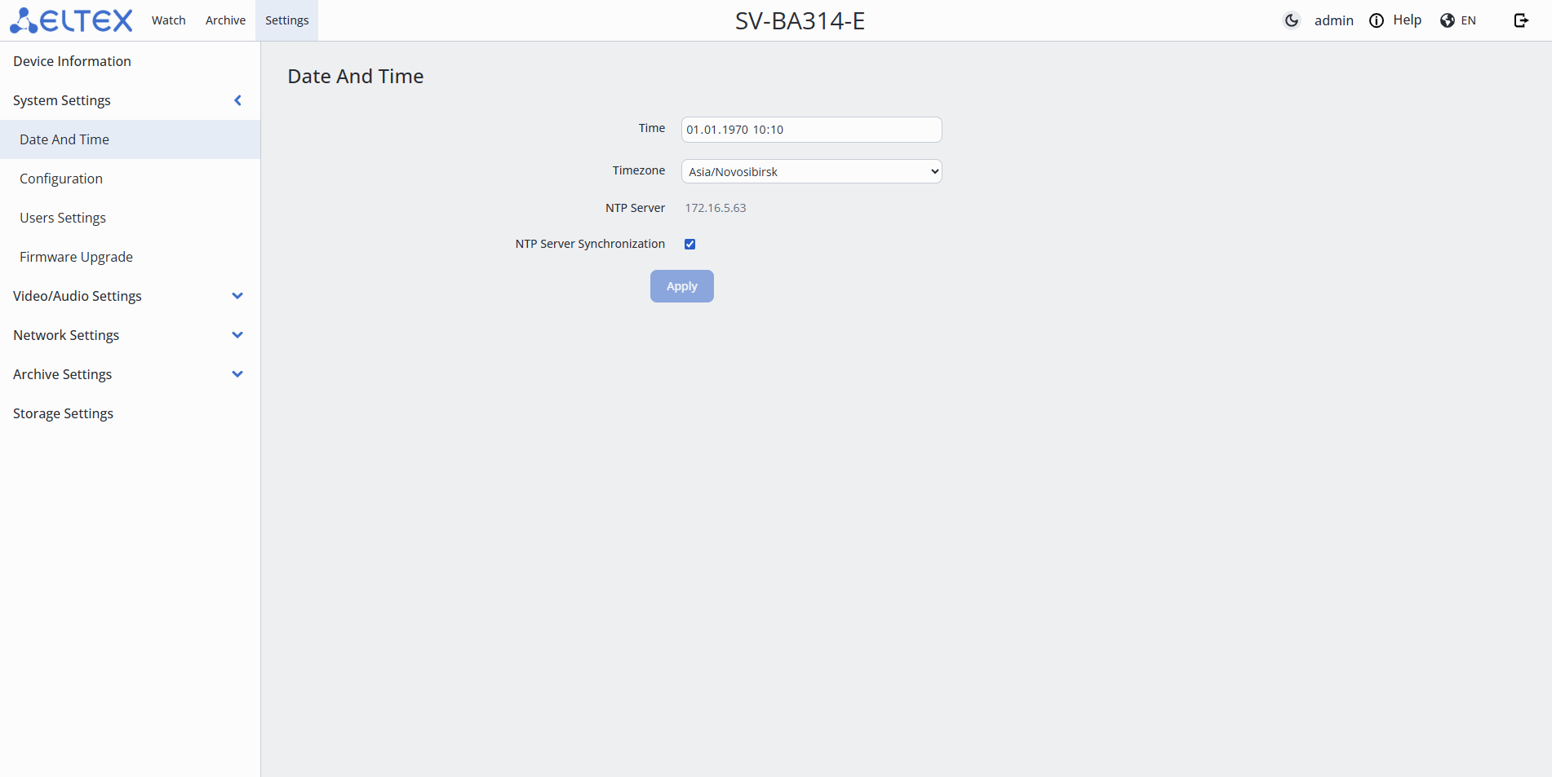Click the Eltex logo icon
This screenshot has height=777, width=1552.
click(70, 20)
